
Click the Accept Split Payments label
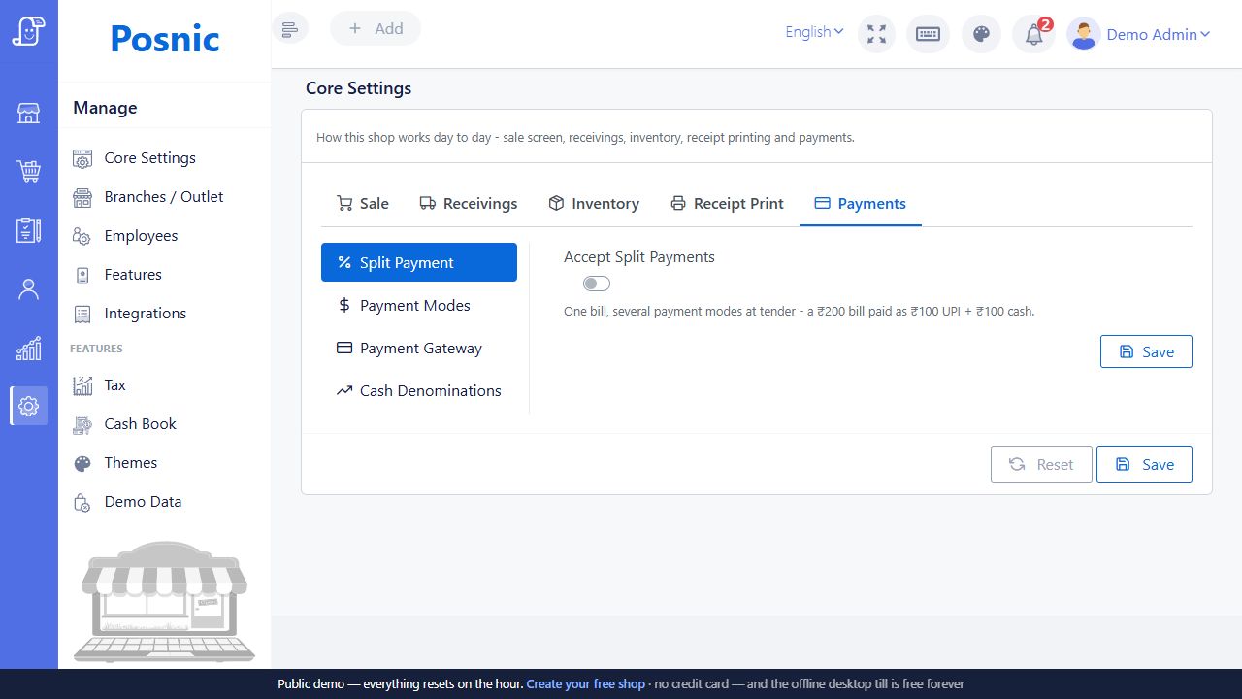pyautogui.click(x=639, y=257)
